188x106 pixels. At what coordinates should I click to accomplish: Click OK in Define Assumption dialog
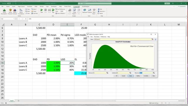117,76
